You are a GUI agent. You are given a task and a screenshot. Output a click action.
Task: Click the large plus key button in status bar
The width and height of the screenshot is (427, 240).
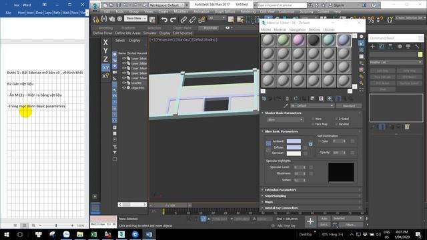tap(310, 221)
